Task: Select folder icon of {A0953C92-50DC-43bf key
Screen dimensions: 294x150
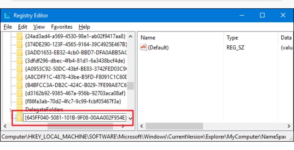Action: [x=20, y=69]
